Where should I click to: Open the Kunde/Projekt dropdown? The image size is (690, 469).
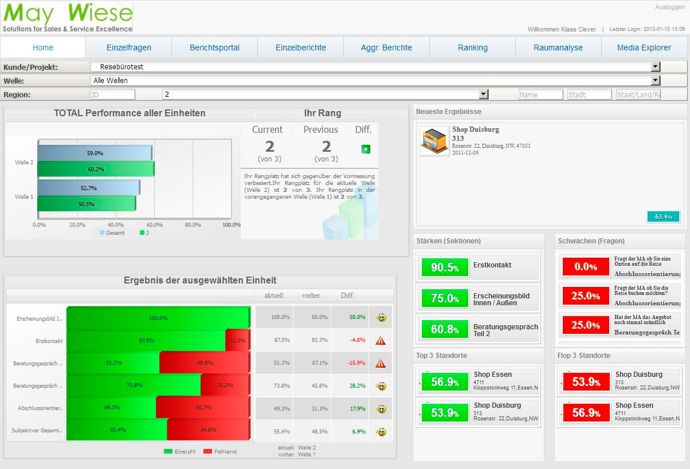click(656, 67)
